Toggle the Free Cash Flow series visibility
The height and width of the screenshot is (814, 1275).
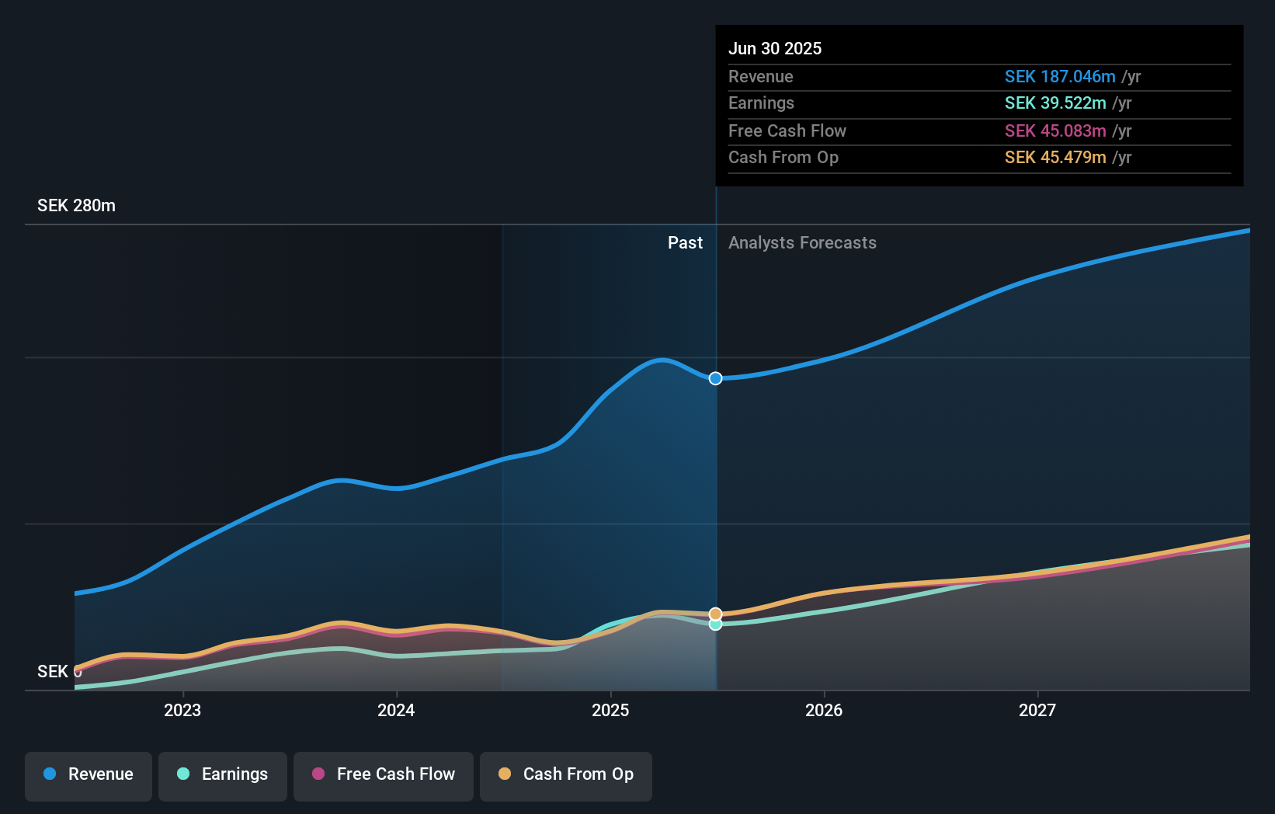[x=383, y=774]
